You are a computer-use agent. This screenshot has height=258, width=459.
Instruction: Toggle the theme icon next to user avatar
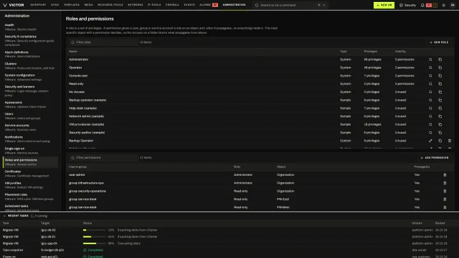pos(444,5)
